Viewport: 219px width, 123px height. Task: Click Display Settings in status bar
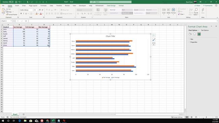coord(177,117)
